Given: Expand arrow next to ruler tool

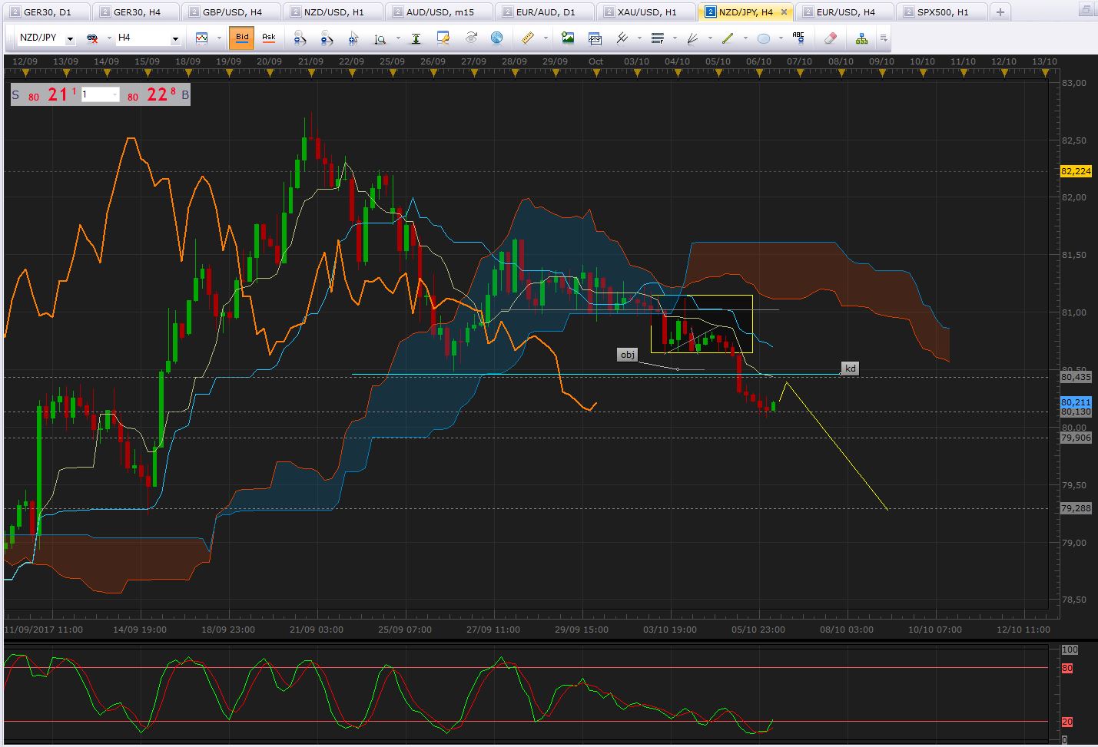Looking at the screenshot, I should (546, 38).
